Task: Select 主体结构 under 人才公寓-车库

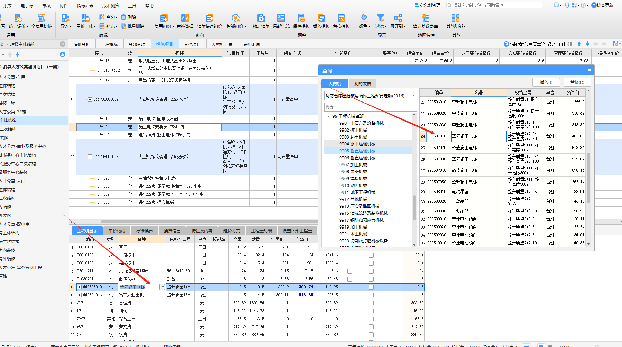Action: 8,86
